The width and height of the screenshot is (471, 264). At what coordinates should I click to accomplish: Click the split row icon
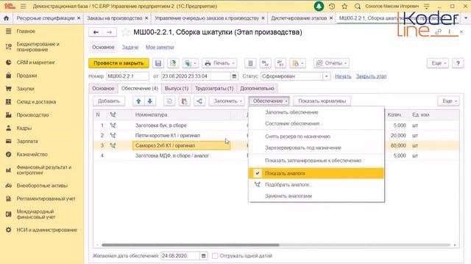coord(199,101)
